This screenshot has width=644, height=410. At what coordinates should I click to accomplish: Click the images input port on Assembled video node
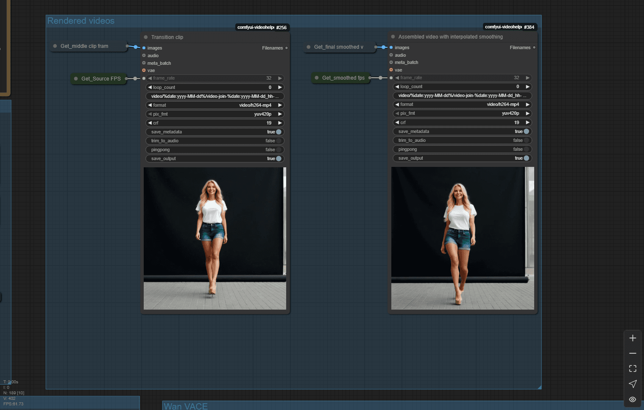pyautogui.click(x=391, y=47)
